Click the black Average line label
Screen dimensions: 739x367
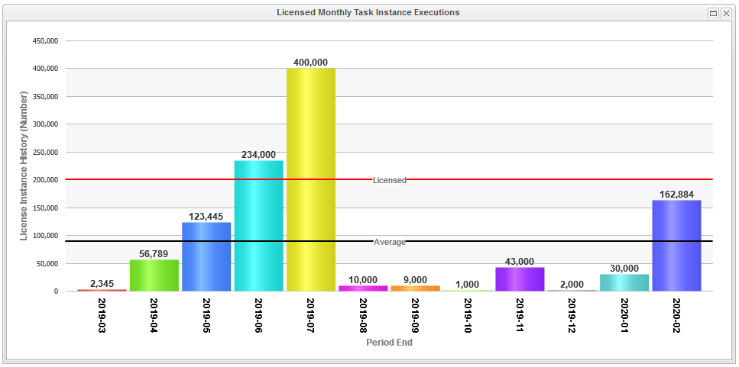coord(390,242)
